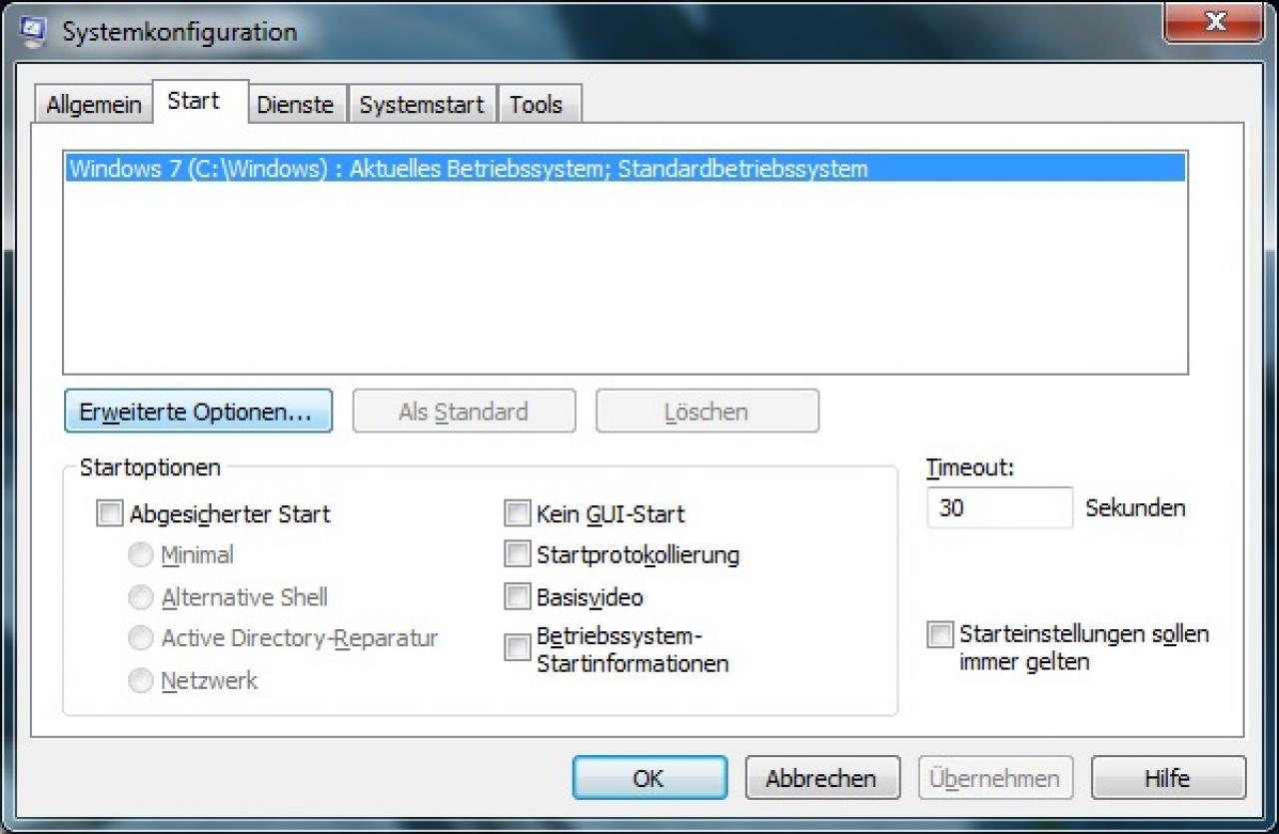Viewport: 1279px width, 834px height.
Task: Click the Übernehmen button
Action: tap(995, 778)
